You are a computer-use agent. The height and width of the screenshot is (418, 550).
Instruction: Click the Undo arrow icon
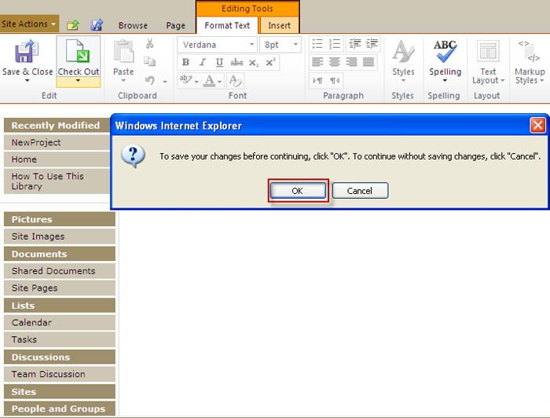coord(150,80)
